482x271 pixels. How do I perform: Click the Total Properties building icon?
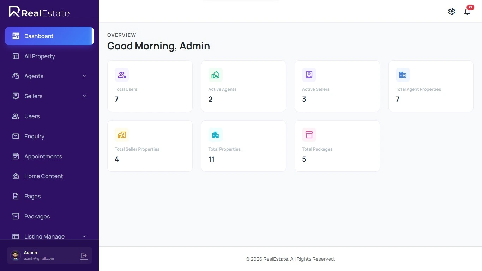(215, 135)
